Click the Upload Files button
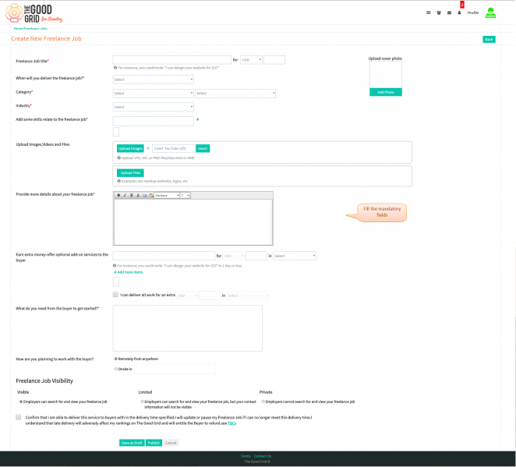Viewport: 516px width, 467px height. (x=130, y=173)
